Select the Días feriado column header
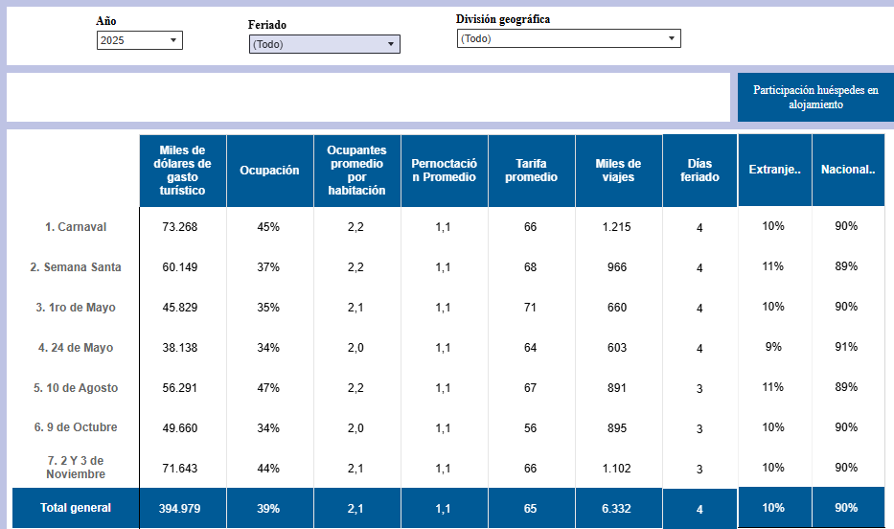 point(699,171)
